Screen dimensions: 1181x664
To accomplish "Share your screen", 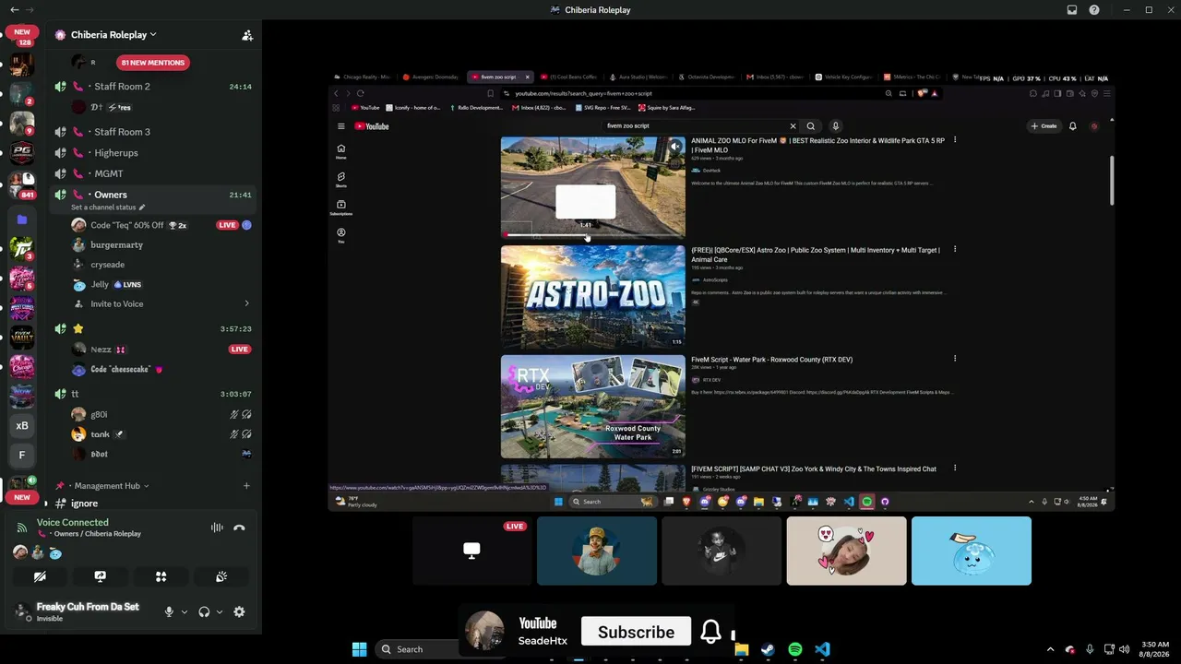I will click(101, 576).
